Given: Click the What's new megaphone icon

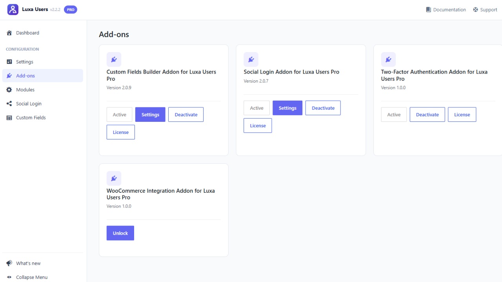Looking at the screenshot, I should click(9, 263).
